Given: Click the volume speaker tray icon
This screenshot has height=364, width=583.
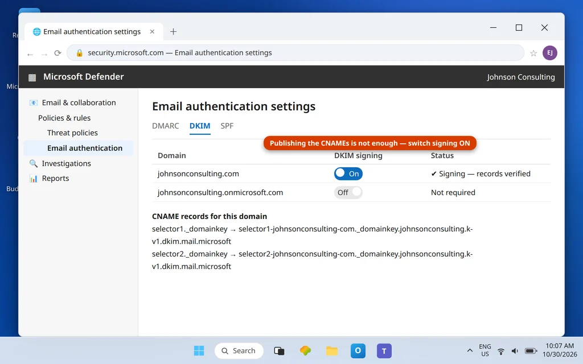Looking at the screenshot, I should point(515,351).
